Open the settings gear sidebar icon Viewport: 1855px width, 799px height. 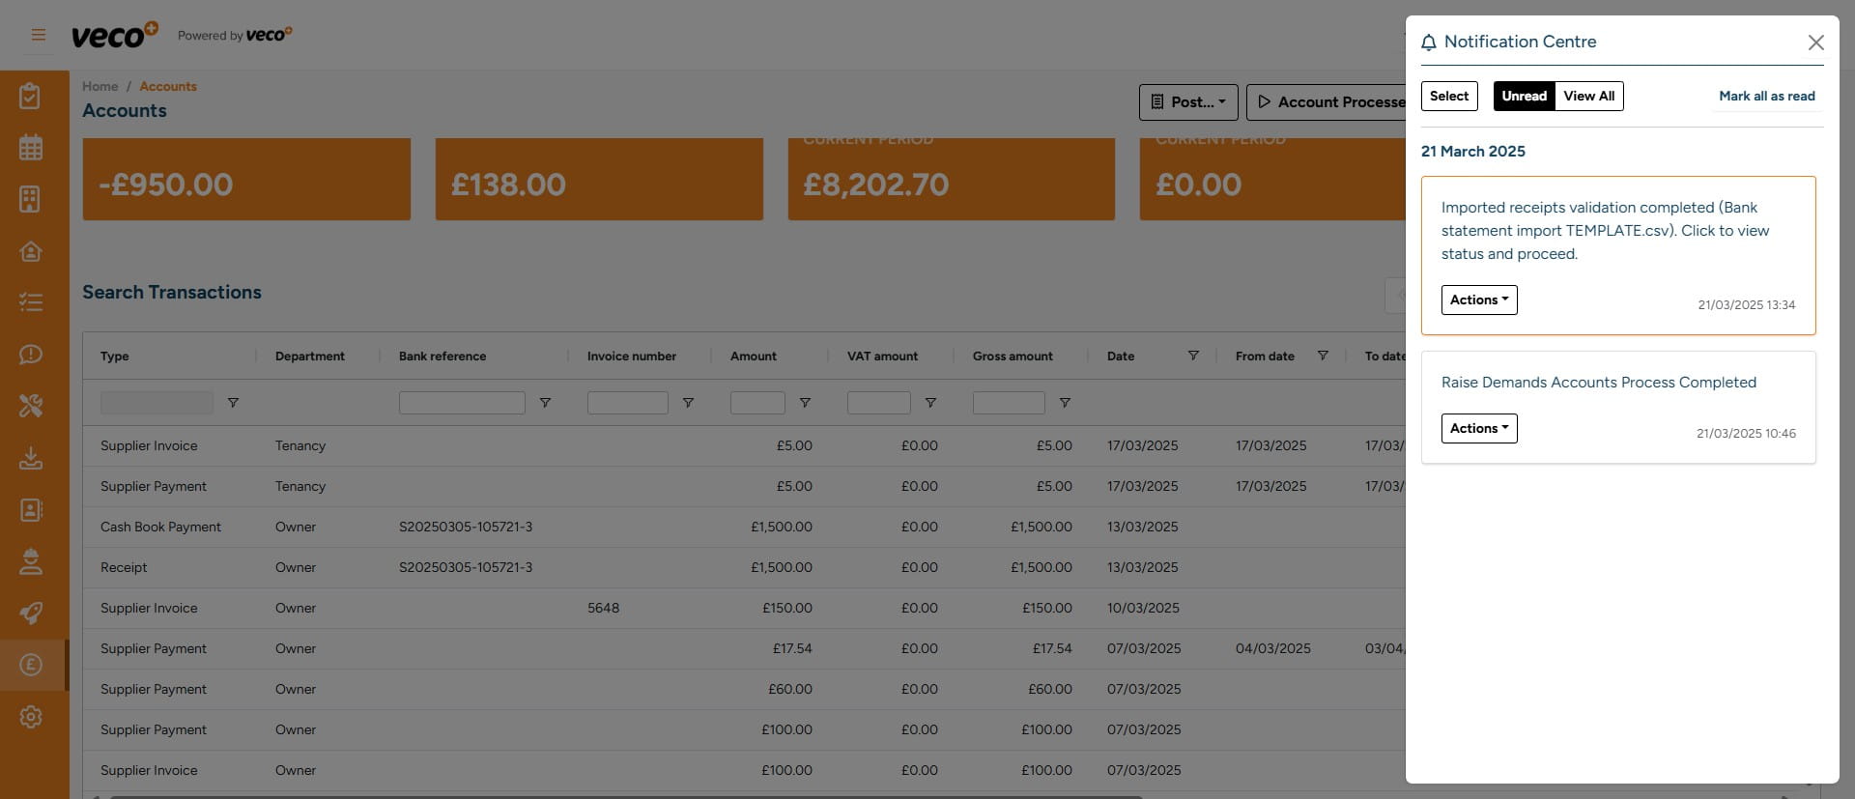(x=31, y=717)
